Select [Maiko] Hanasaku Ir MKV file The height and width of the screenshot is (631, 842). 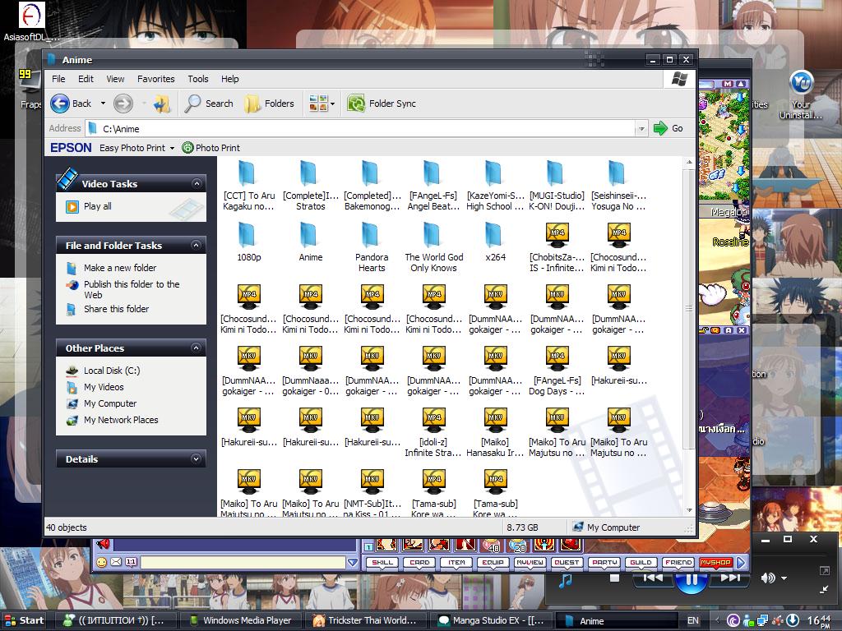coord(495,432)
